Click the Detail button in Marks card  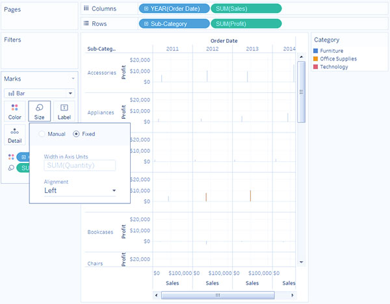(x=15, y=135)
